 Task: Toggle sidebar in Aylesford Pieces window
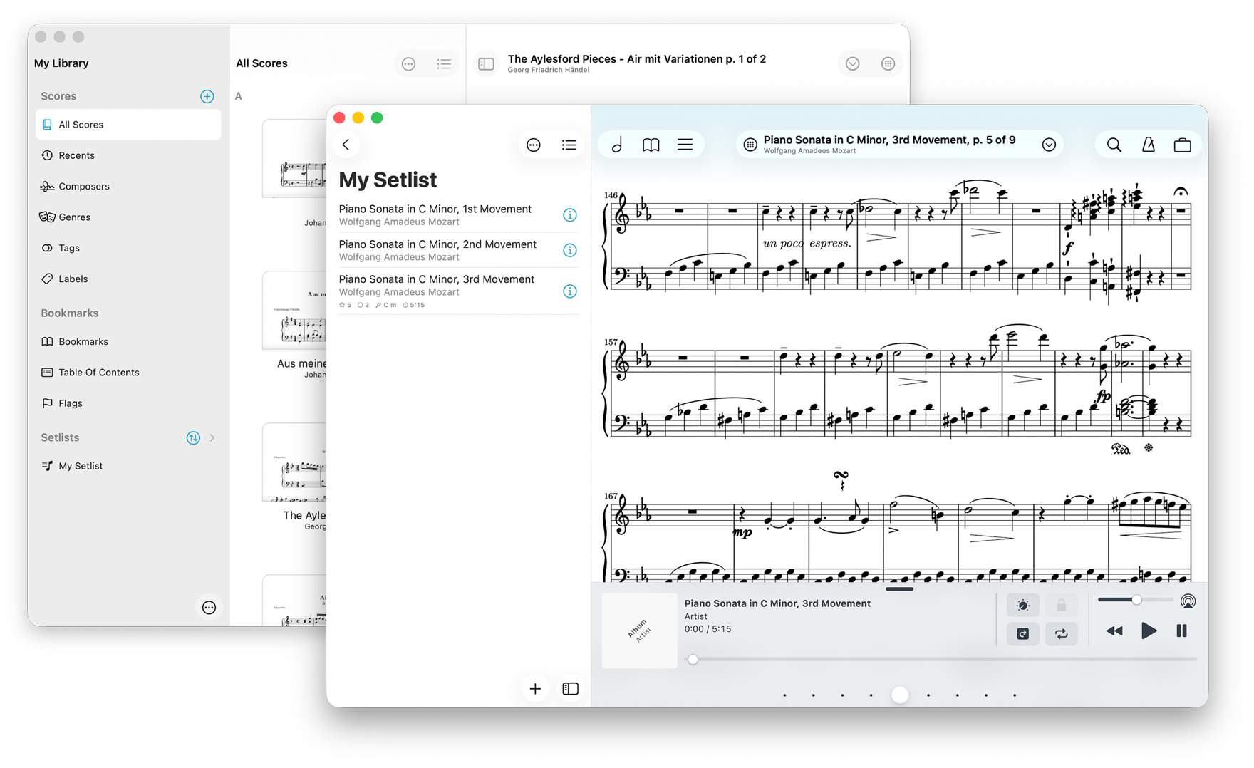[x=487, y=64]
